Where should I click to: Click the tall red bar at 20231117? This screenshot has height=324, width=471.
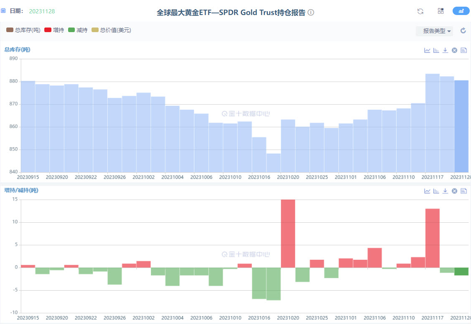(x=432, y=238)
